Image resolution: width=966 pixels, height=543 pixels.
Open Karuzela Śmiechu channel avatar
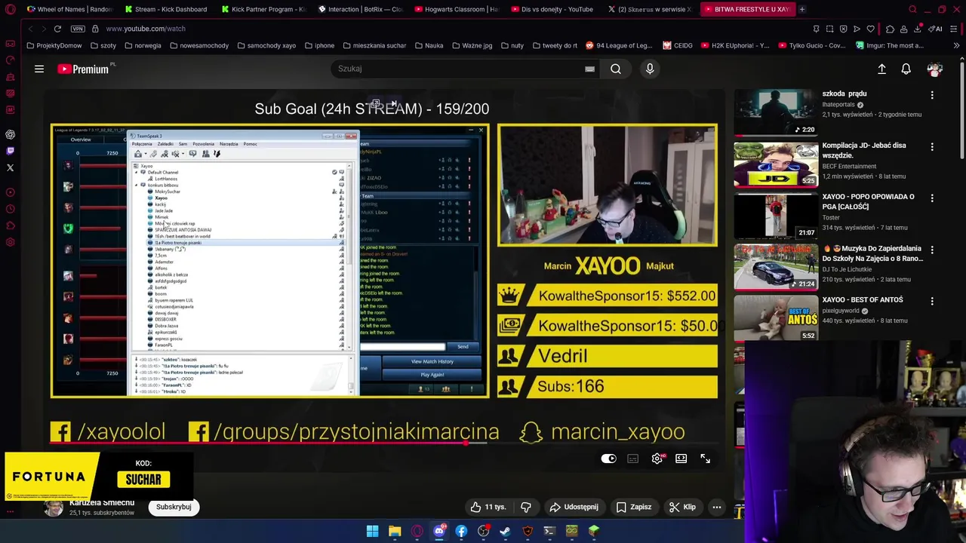click(54, 507)
